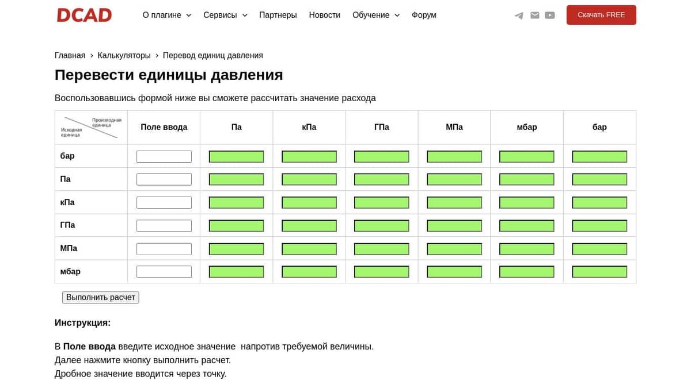Click the source/derived unit diagram
Screen dimensions: 691x388
91,128
